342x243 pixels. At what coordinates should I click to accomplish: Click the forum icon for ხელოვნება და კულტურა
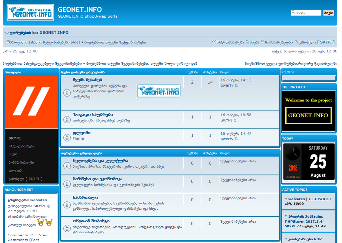(67, 166)
